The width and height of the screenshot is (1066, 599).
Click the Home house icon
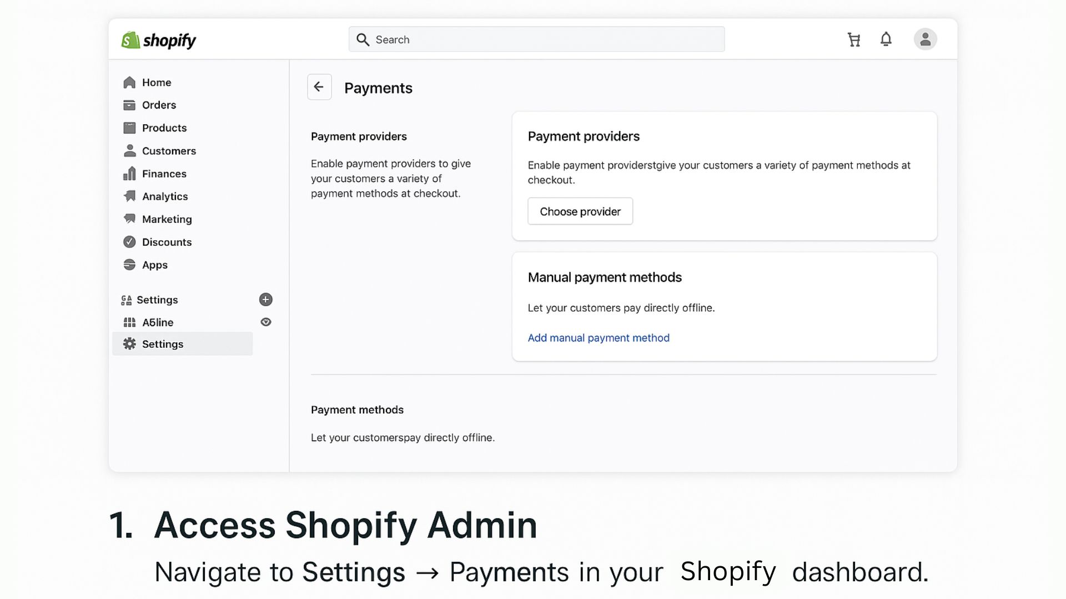129,83
